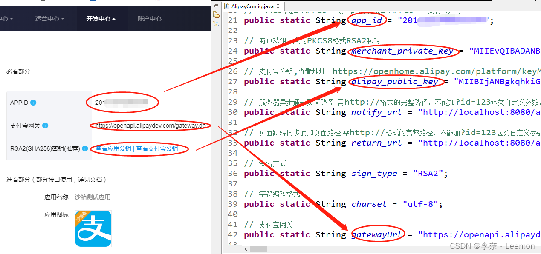Click the 必看部分 heading text

[18, 71]
